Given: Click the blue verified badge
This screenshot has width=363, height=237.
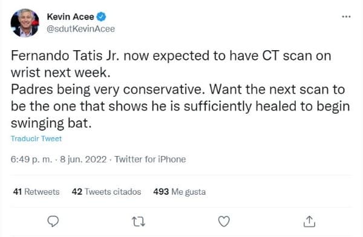Looking at the screenshot, I should pos(101,17).
